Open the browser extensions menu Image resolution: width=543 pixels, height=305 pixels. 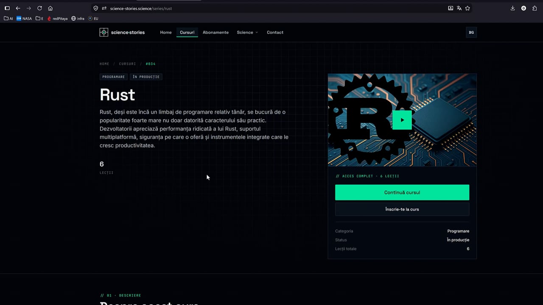click(x=535, y=8)
